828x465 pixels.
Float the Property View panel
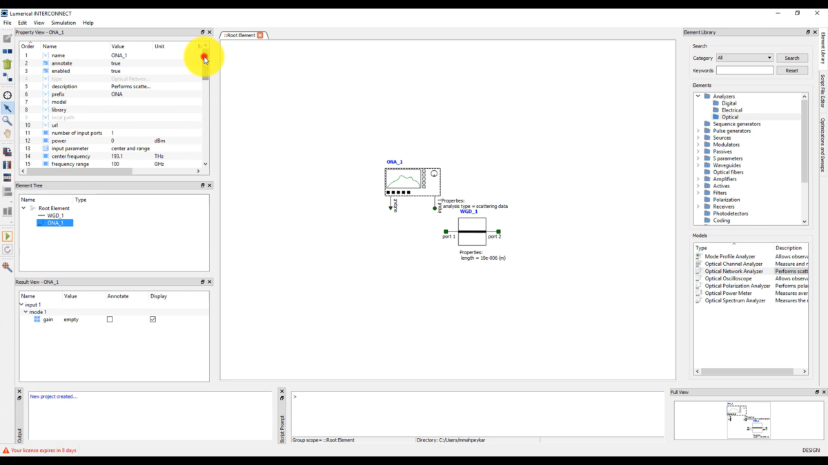[203, 32]
